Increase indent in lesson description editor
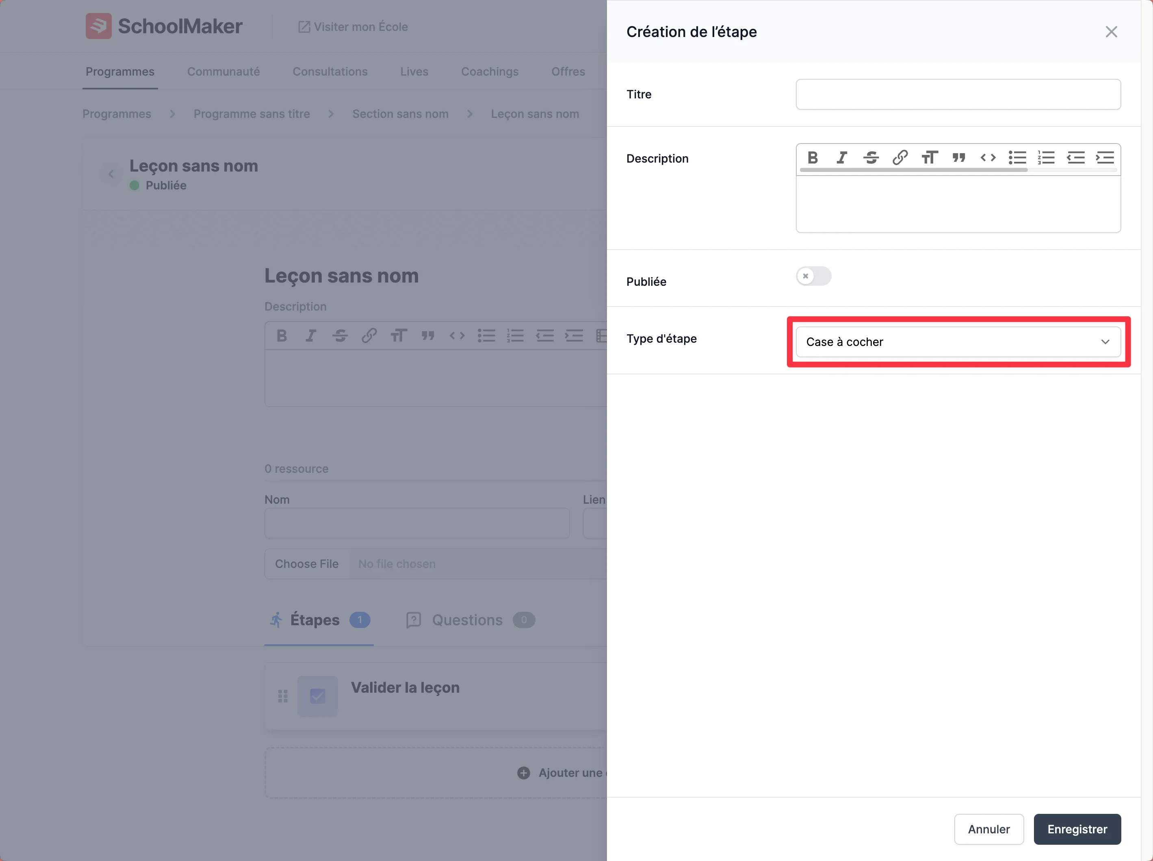1153x861 pixels. pyautogui.click(x=574, y=336)
